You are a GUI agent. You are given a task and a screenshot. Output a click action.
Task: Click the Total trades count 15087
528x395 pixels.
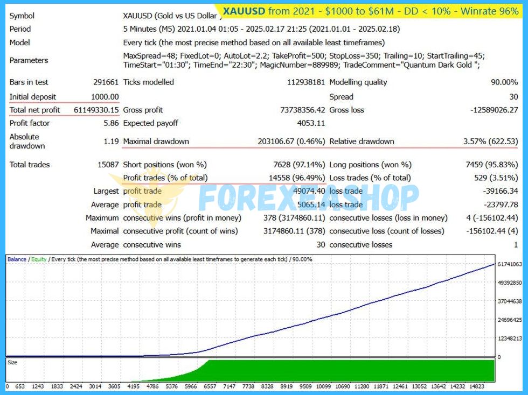(x=107, y=165)
